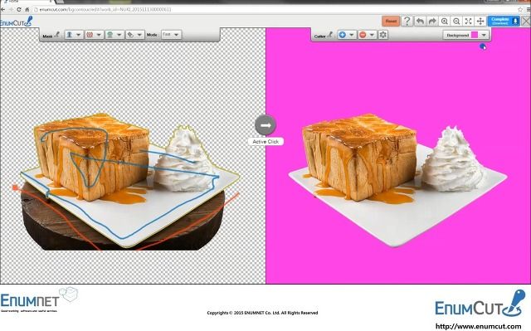Open the browser menu icon
Viewport: 531px width, 331px height.
click(528, 9)
